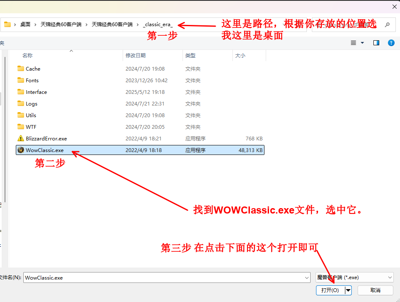Image resolution: width=400 pixels, height=302 pixels.
Task: Sort by the 大小 column header
Action: click(x=240, y=55)
